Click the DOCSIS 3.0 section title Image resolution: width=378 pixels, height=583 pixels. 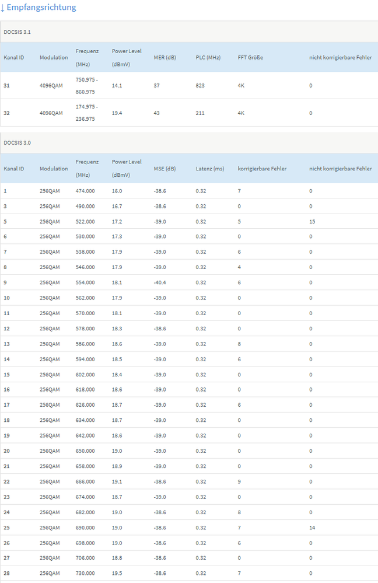tap(17, 142)
